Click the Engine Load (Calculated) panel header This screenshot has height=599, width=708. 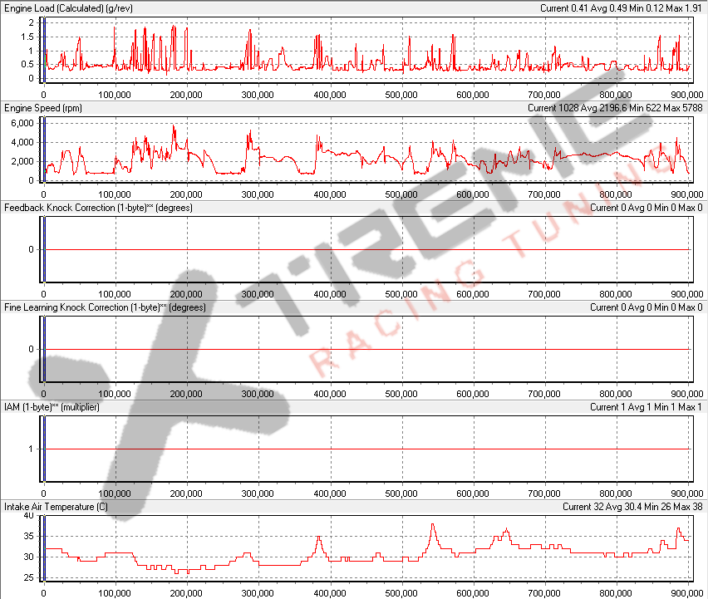(66, 7)
